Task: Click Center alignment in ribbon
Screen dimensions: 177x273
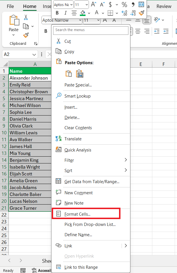Action: pos(138,31)
